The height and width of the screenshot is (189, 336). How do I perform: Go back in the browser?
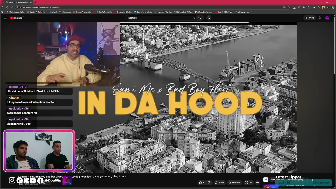tap(3, 7)
